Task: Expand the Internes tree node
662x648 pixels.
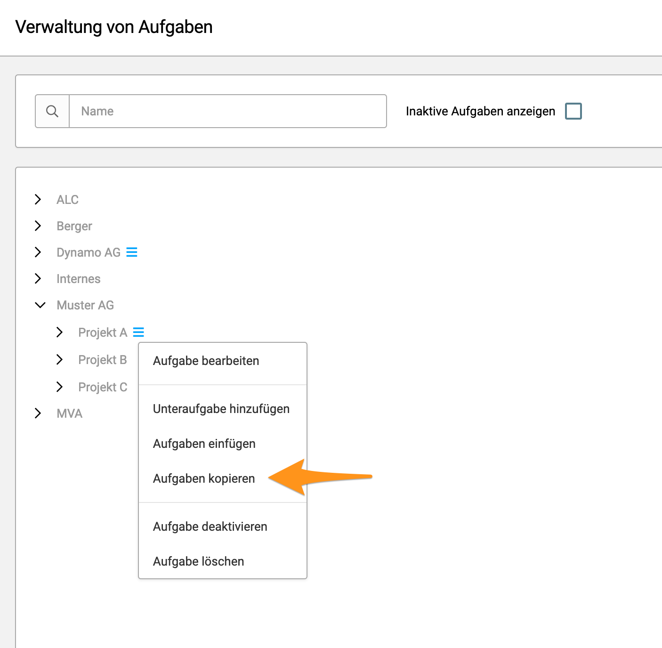Action: pyautogui.click(x=38, y=279)
